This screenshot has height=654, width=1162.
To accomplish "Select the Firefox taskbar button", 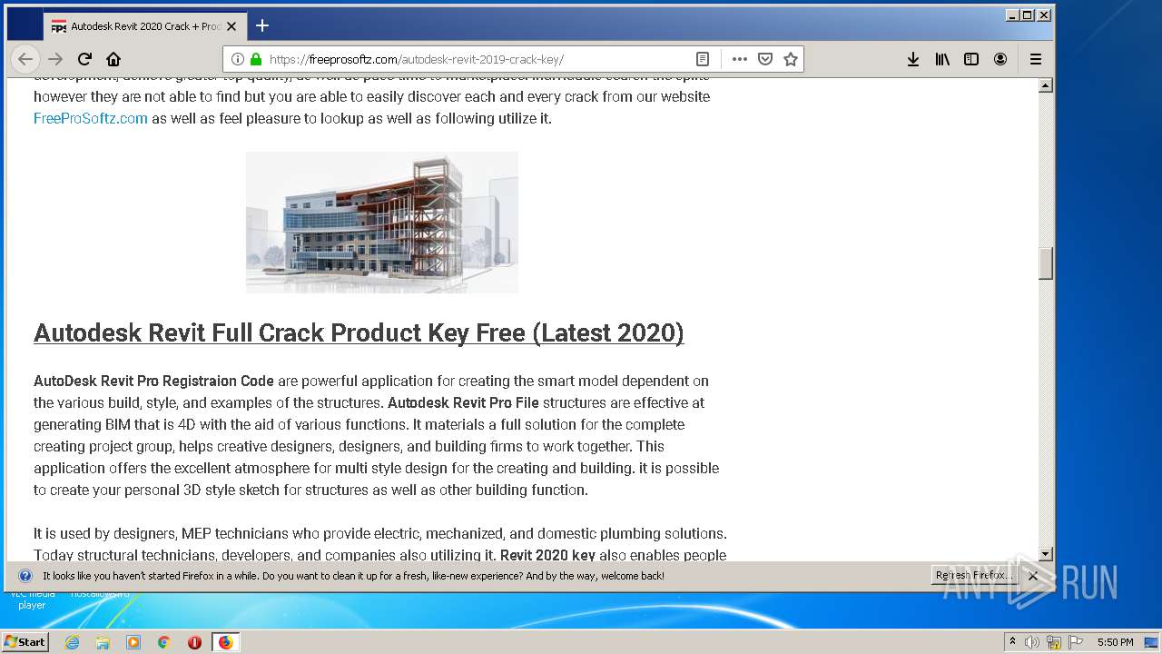I will pyautogui.click(x=225, y=642).
